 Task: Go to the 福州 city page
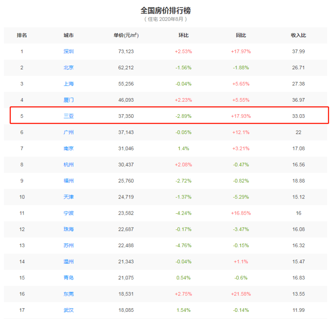click(x=68, y=181)
